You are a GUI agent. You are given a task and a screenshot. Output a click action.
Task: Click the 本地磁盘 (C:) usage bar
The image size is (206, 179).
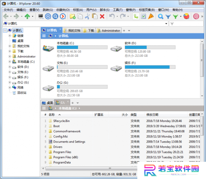(82, 47)
